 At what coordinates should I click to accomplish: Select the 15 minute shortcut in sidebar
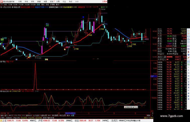188,73
